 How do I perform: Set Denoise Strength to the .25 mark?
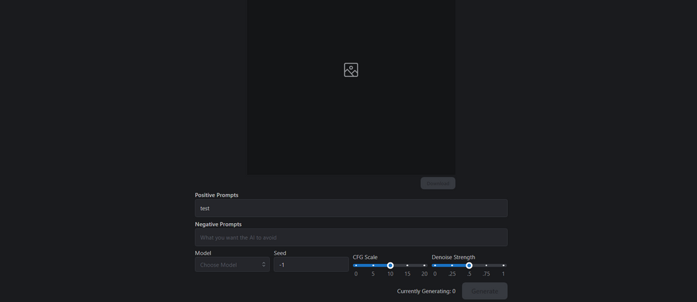(x=452, y=265)
